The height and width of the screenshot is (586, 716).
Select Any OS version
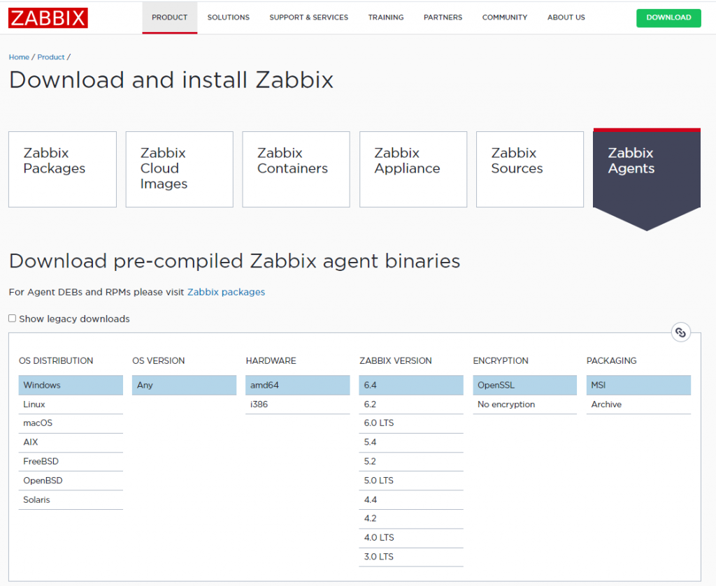click(185, 385)
